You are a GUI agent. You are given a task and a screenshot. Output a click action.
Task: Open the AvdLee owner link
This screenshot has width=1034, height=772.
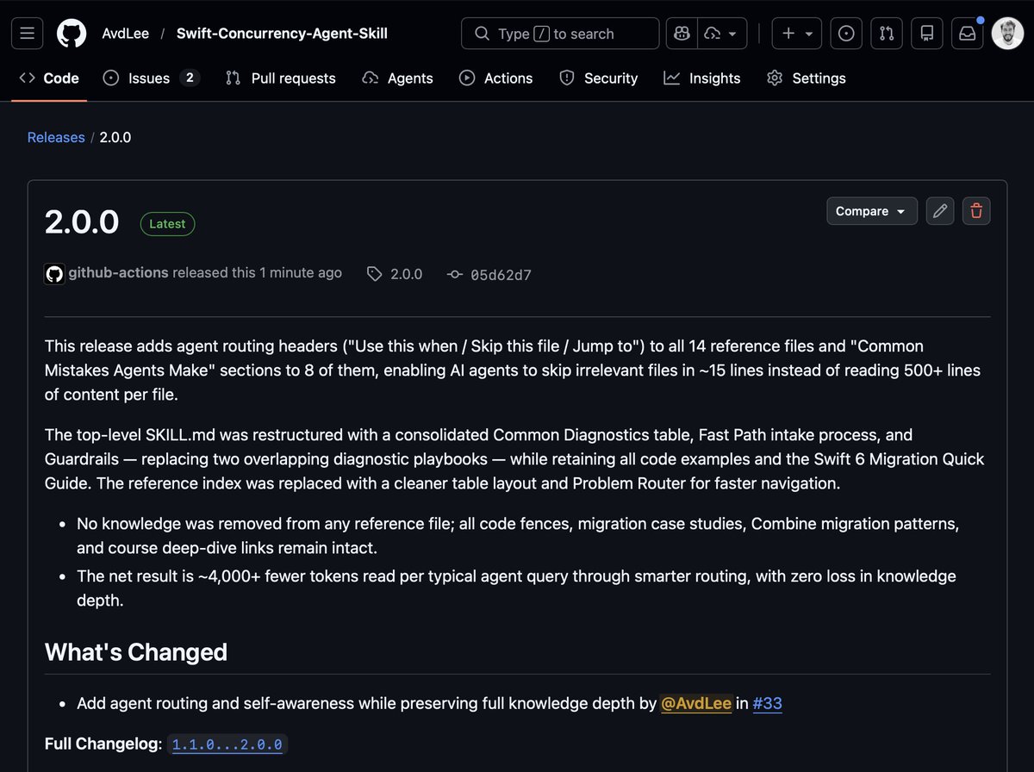125,34
